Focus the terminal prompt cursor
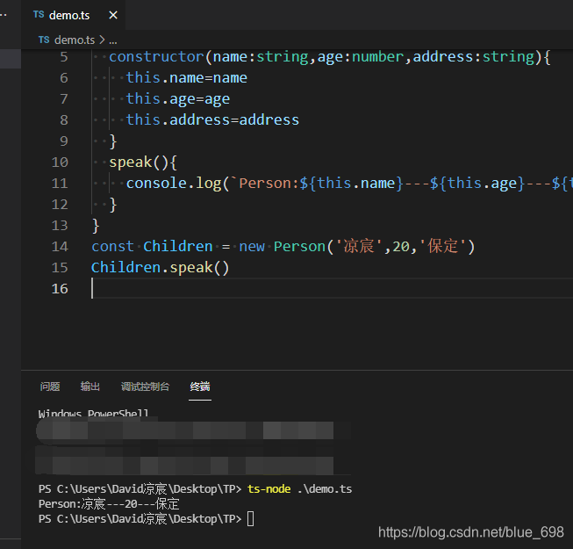This screenshot has width=573, height=549. (x=250, y=519)
